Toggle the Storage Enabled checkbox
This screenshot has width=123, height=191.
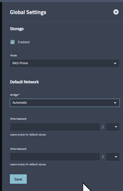coord(13,42)
